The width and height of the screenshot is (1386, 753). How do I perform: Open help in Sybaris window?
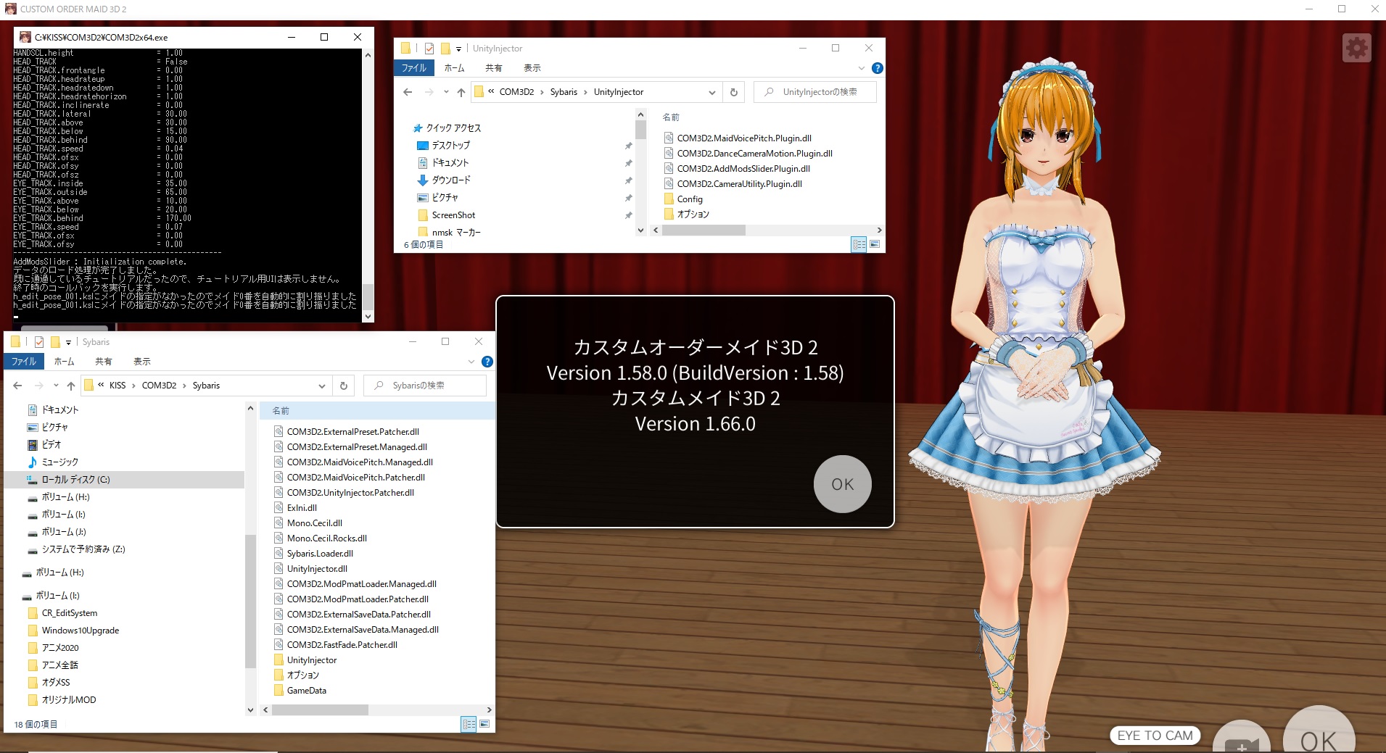487,362
